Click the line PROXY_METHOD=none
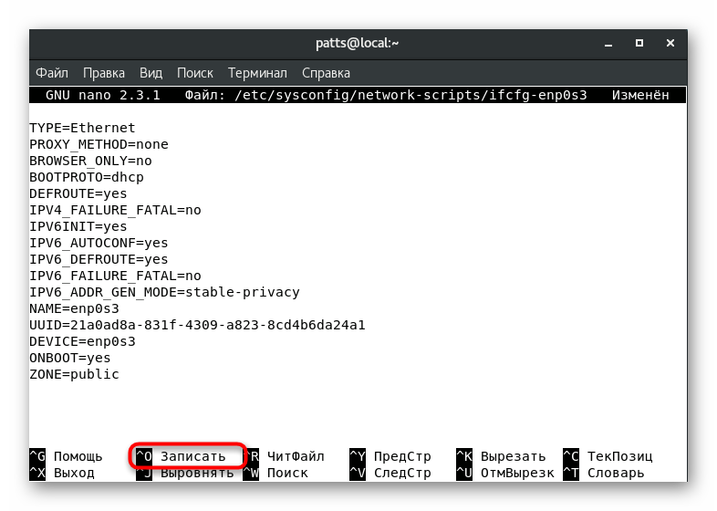 pos(99,144)
